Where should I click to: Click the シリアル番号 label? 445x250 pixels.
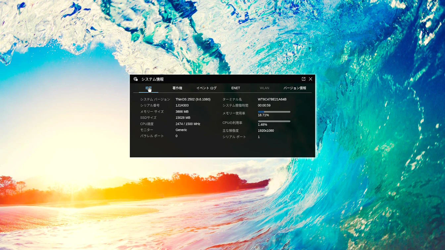point(150,105)
